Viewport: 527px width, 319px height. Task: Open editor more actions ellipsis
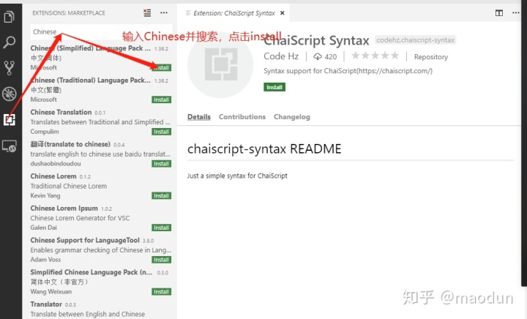516,12
